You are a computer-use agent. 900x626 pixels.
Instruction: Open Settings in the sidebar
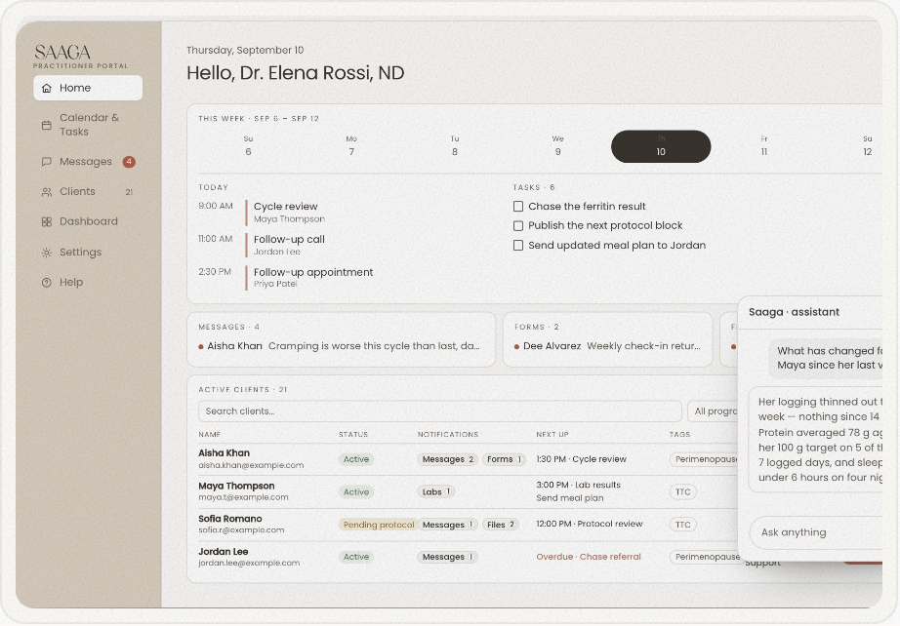tap(88, 253)
